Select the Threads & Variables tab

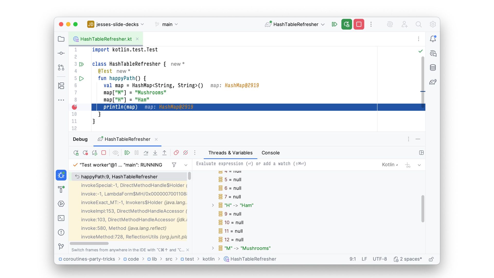pyautogui.click(x=230, y=153)
